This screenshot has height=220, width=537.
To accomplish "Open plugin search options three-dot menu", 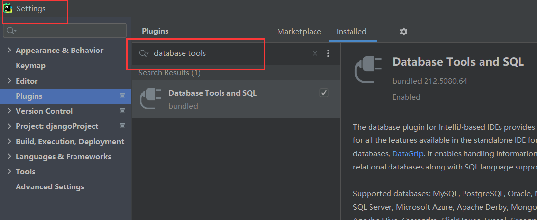I will 328,53.
